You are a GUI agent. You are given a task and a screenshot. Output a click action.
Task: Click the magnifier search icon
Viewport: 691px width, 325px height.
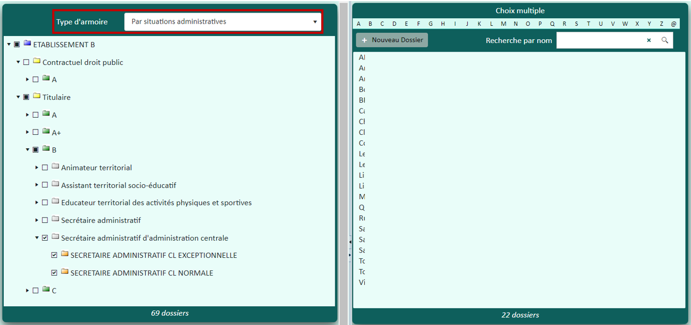[665, 40]
